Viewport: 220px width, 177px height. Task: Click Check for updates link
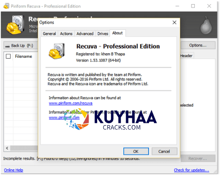[192, 170]
